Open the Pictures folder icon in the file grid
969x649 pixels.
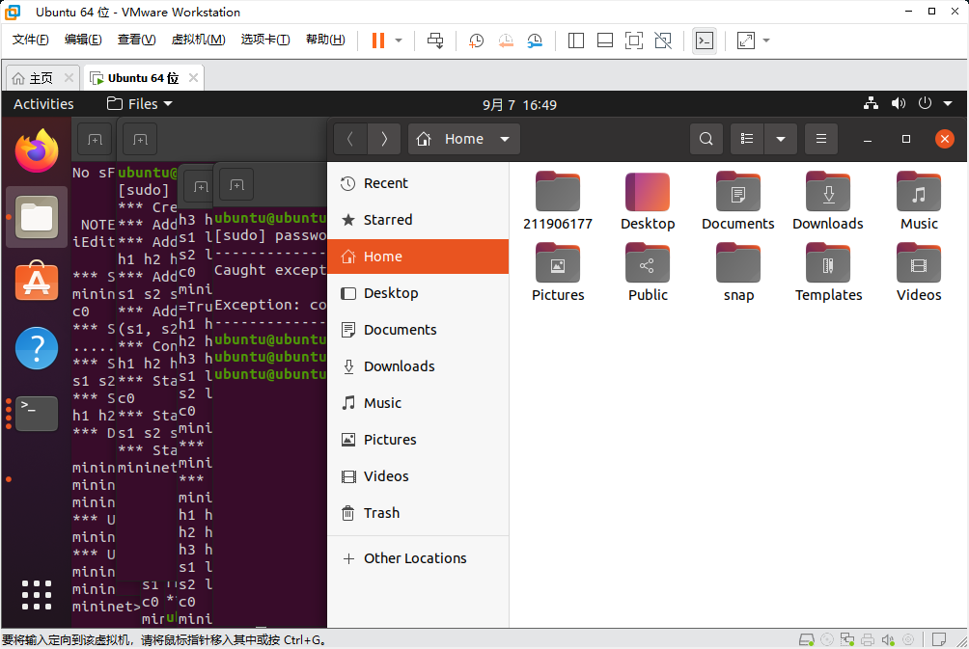point(558,272)
